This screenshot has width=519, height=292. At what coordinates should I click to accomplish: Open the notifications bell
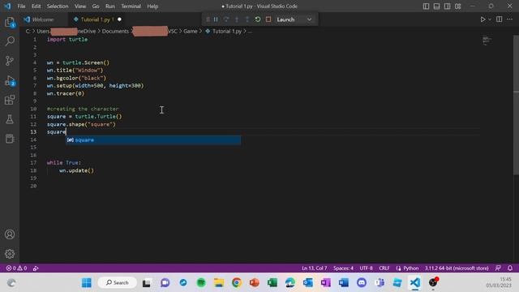pos(510,268)
